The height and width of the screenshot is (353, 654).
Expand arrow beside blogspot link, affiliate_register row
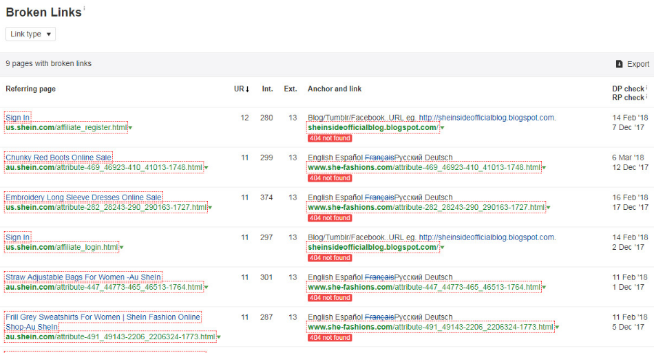(x=442, y=128)
